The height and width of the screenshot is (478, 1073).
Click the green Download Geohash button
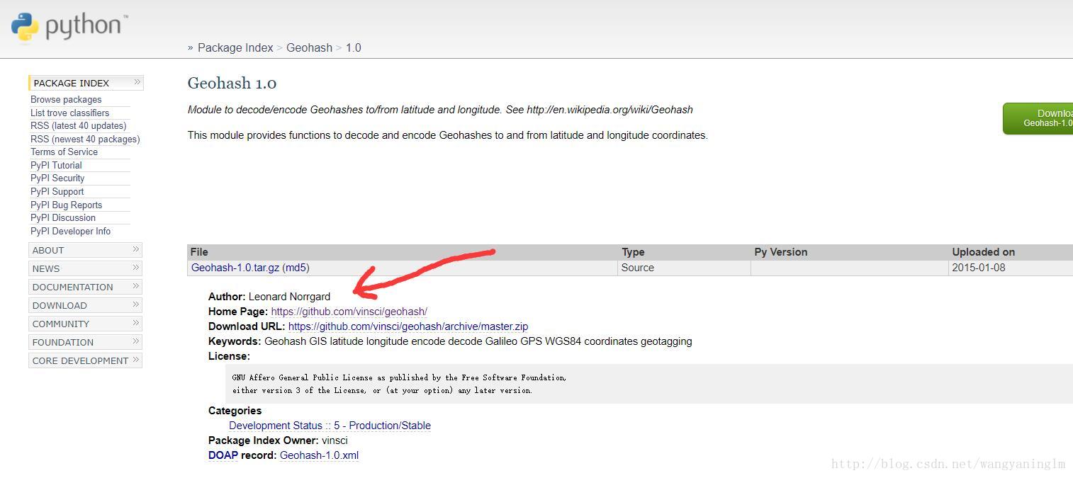tap(1038, 118)
